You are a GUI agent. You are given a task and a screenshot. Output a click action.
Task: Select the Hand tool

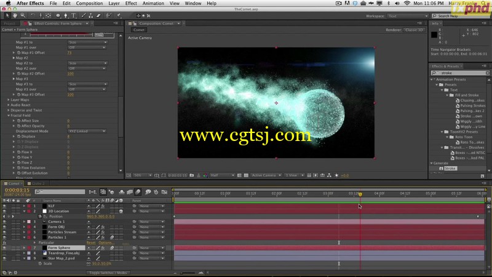[15, 15]
